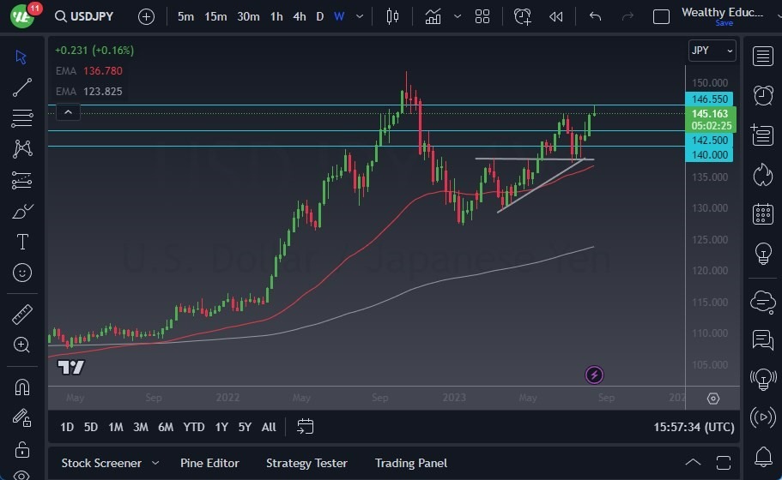Set chart range to 6M

tap(166, 427)
